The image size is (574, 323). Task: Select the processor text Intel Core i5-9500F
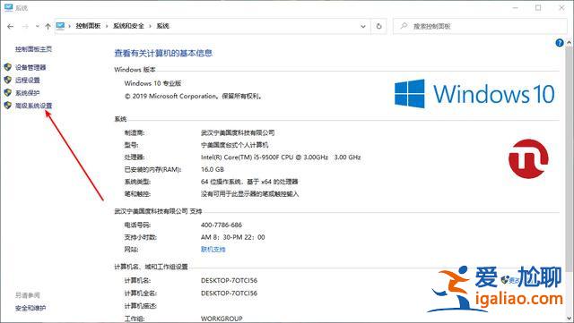click(281, 157)
